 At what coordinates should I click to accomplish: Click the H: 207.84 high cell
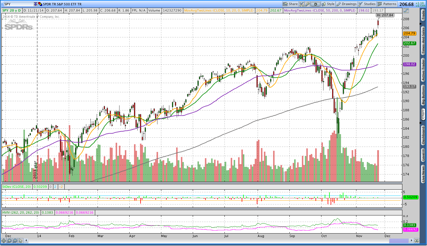[x=72, y=10]
